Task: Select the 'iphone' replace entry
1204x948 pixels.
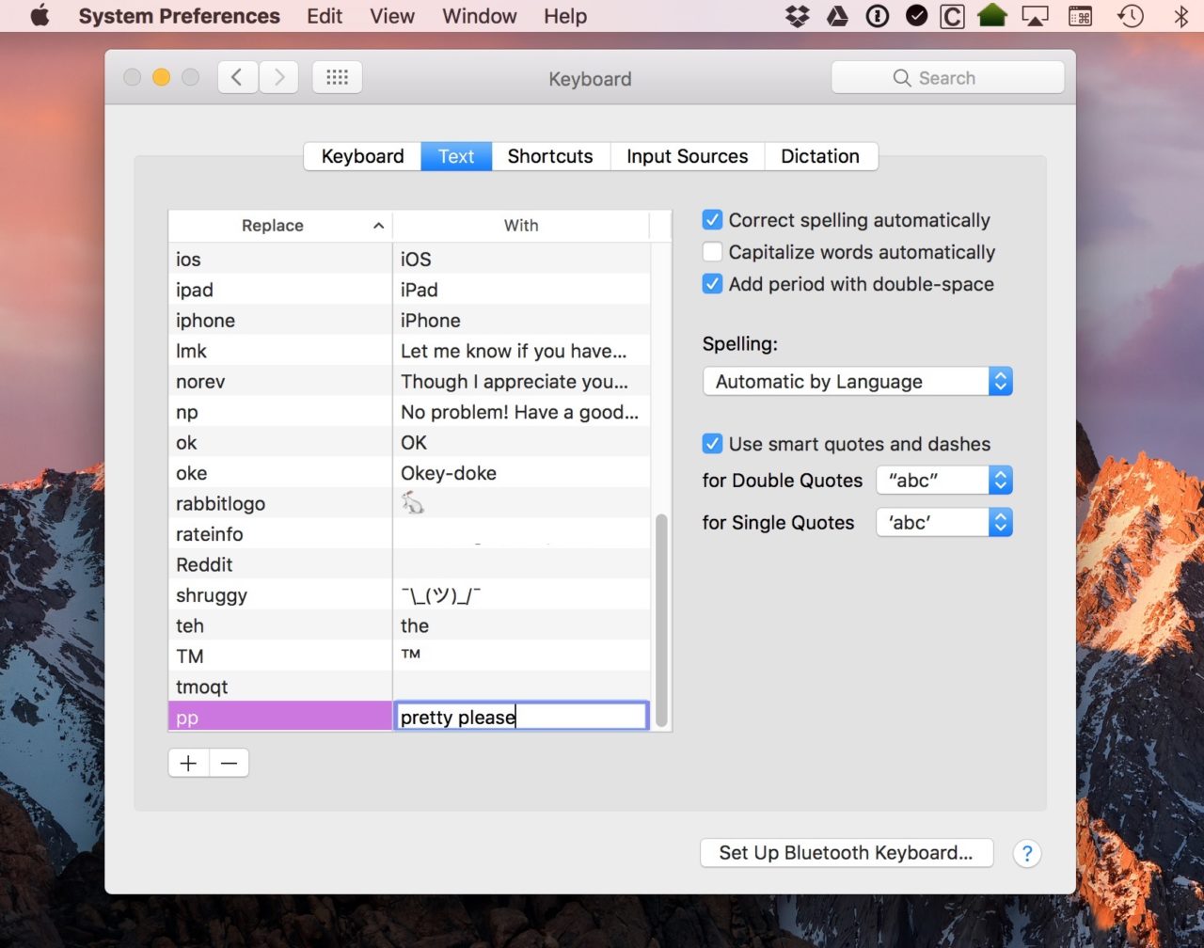Action: [x=205, y=321]
